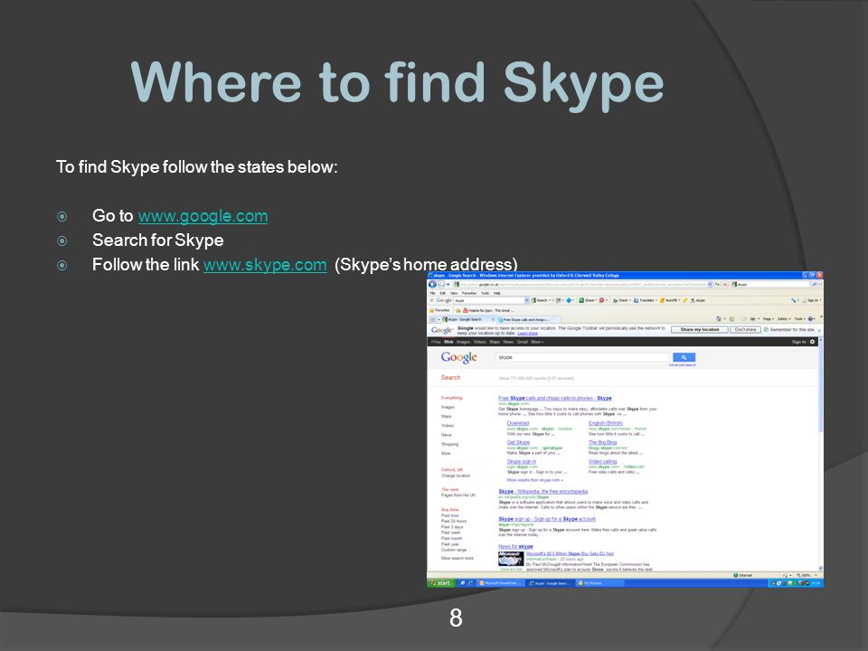Click in the Google page search box
Screen dimensions: 868x651
point(582,358)
